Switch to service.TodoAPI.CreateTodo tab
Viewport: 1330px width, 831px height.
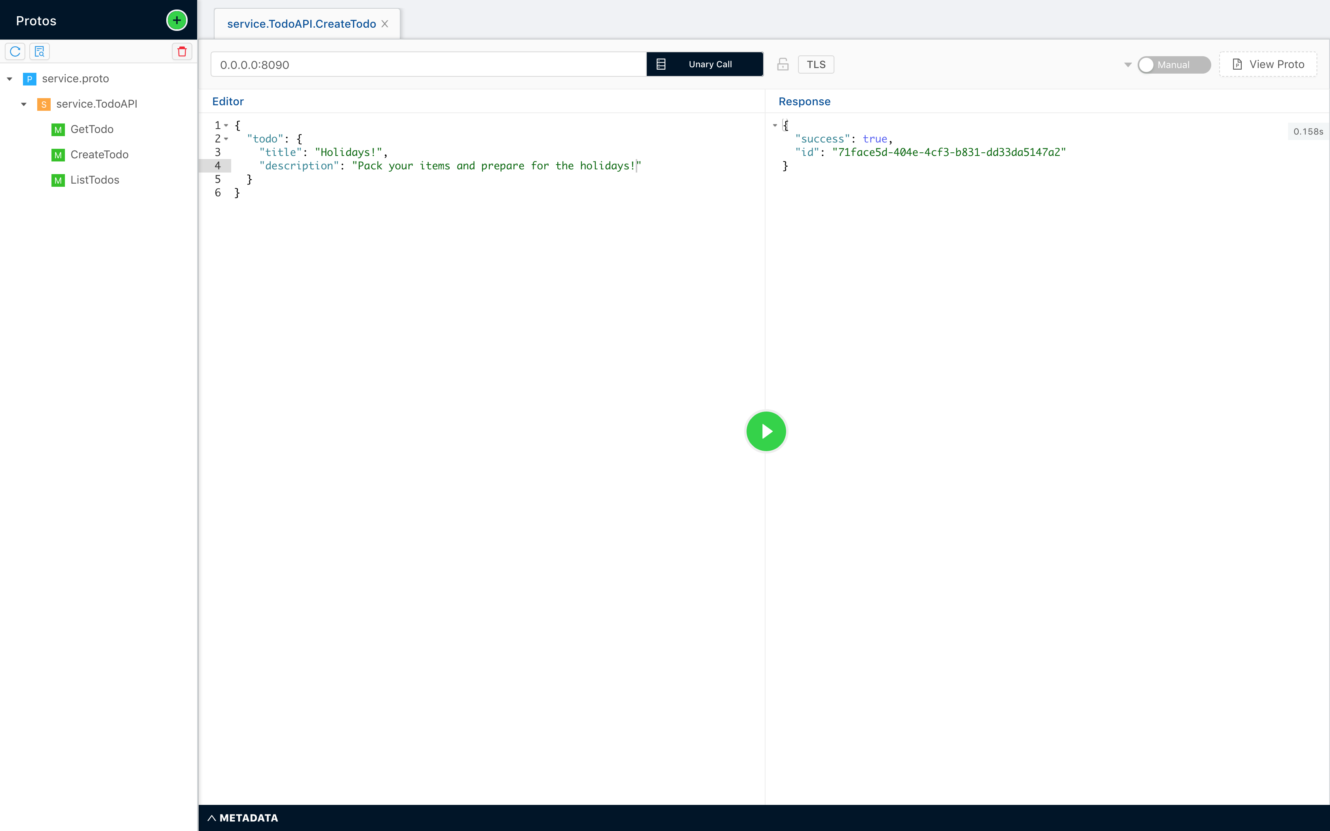(x=301, y=24)
